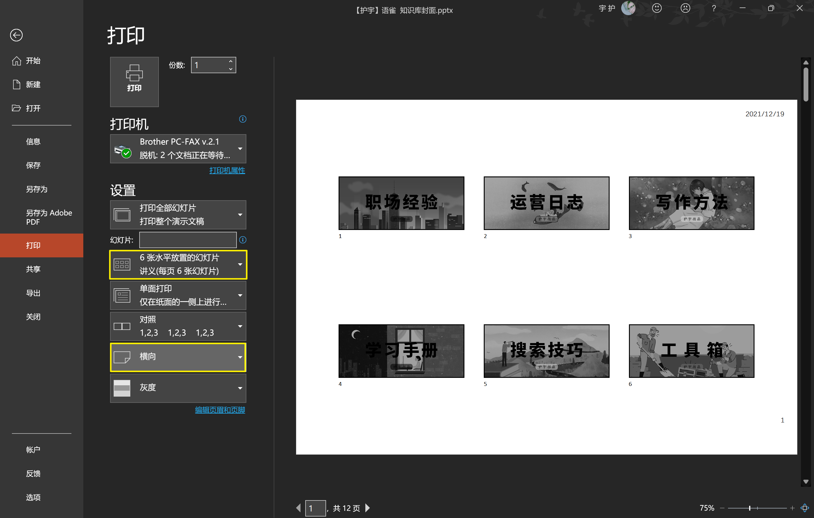Open the Share menu item
This screenshot has height=518, width=814.
click(x=33, y=269)
